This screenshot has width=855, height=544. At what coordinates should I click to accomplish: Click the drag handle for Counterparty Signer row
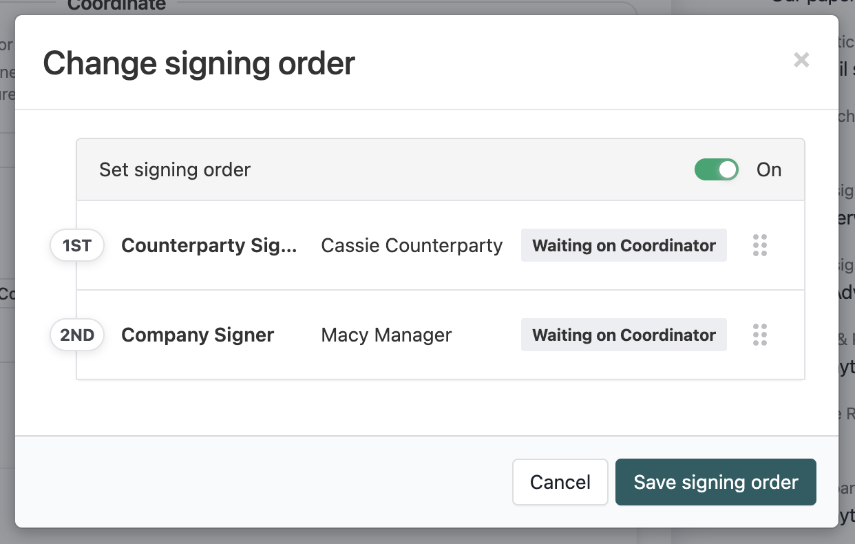click(x=760, y=245)
